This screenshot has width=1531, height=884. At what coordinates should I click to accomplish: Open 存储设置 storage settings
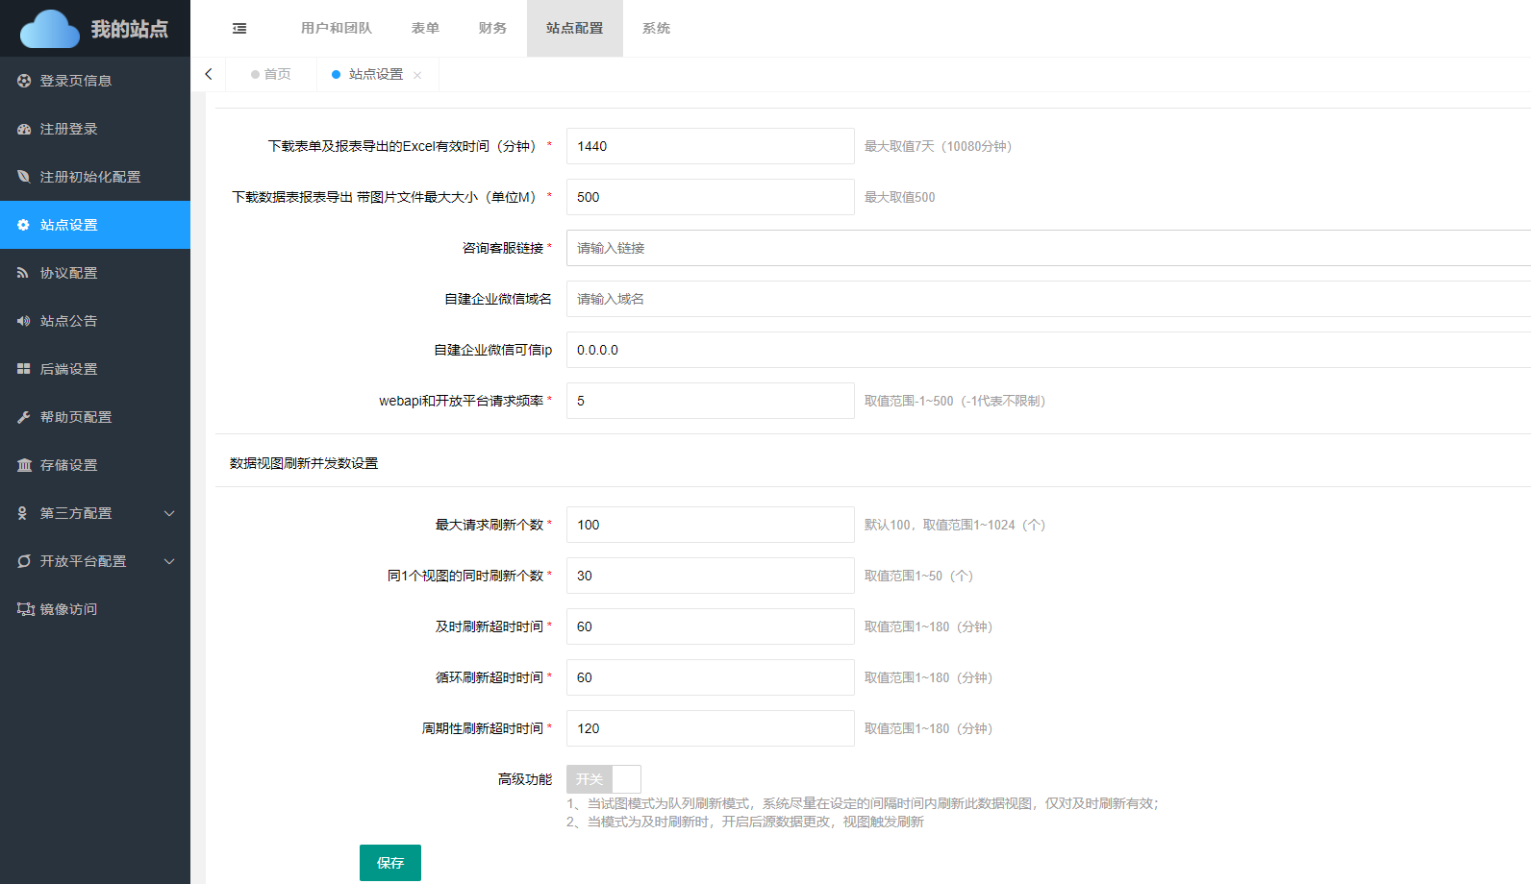(x=68, y=465)
